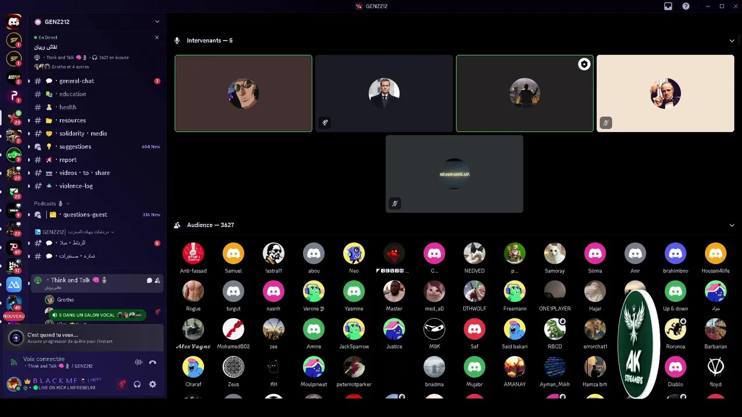Select Think and Talk stage channel

point(96,283)
